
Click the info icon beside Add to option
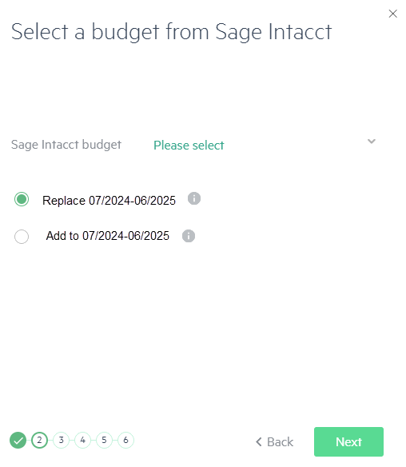tap(189, 236)
